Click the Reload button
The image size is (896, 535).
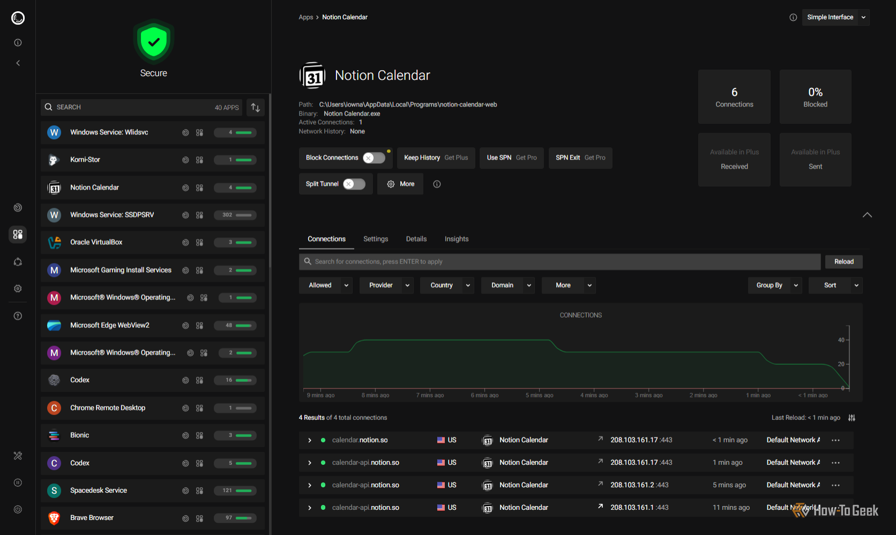[x=844, y=262]
